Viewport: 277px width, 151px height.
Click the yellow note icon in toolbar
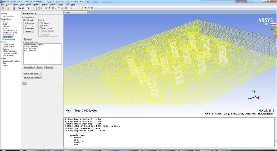(78, 8)
